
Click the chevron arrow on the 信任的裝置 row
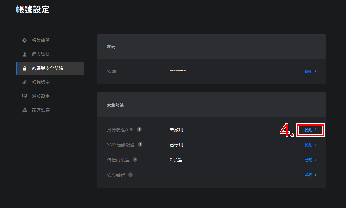click(316, 159)
